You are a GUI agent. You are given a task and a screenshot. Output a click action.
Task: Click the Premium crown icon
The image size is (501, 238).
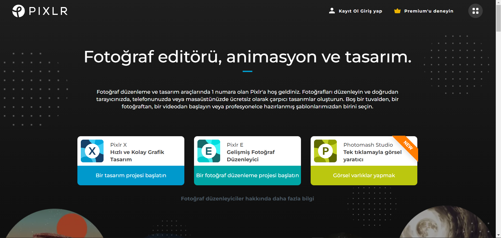pos(397,11)
